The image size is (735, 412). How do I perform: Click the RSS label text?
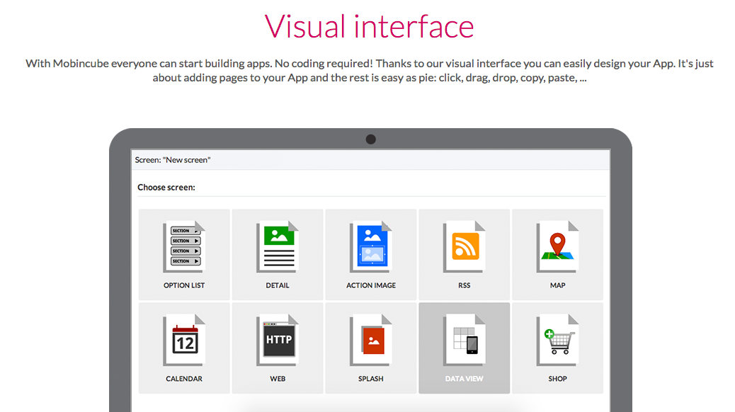click(464, 285)
